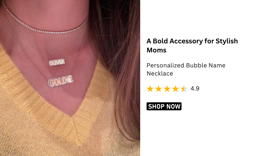Select the partially filled fifth star
Image resolution: width=266 pixels, height=156 pixels.
pos(184,89)
